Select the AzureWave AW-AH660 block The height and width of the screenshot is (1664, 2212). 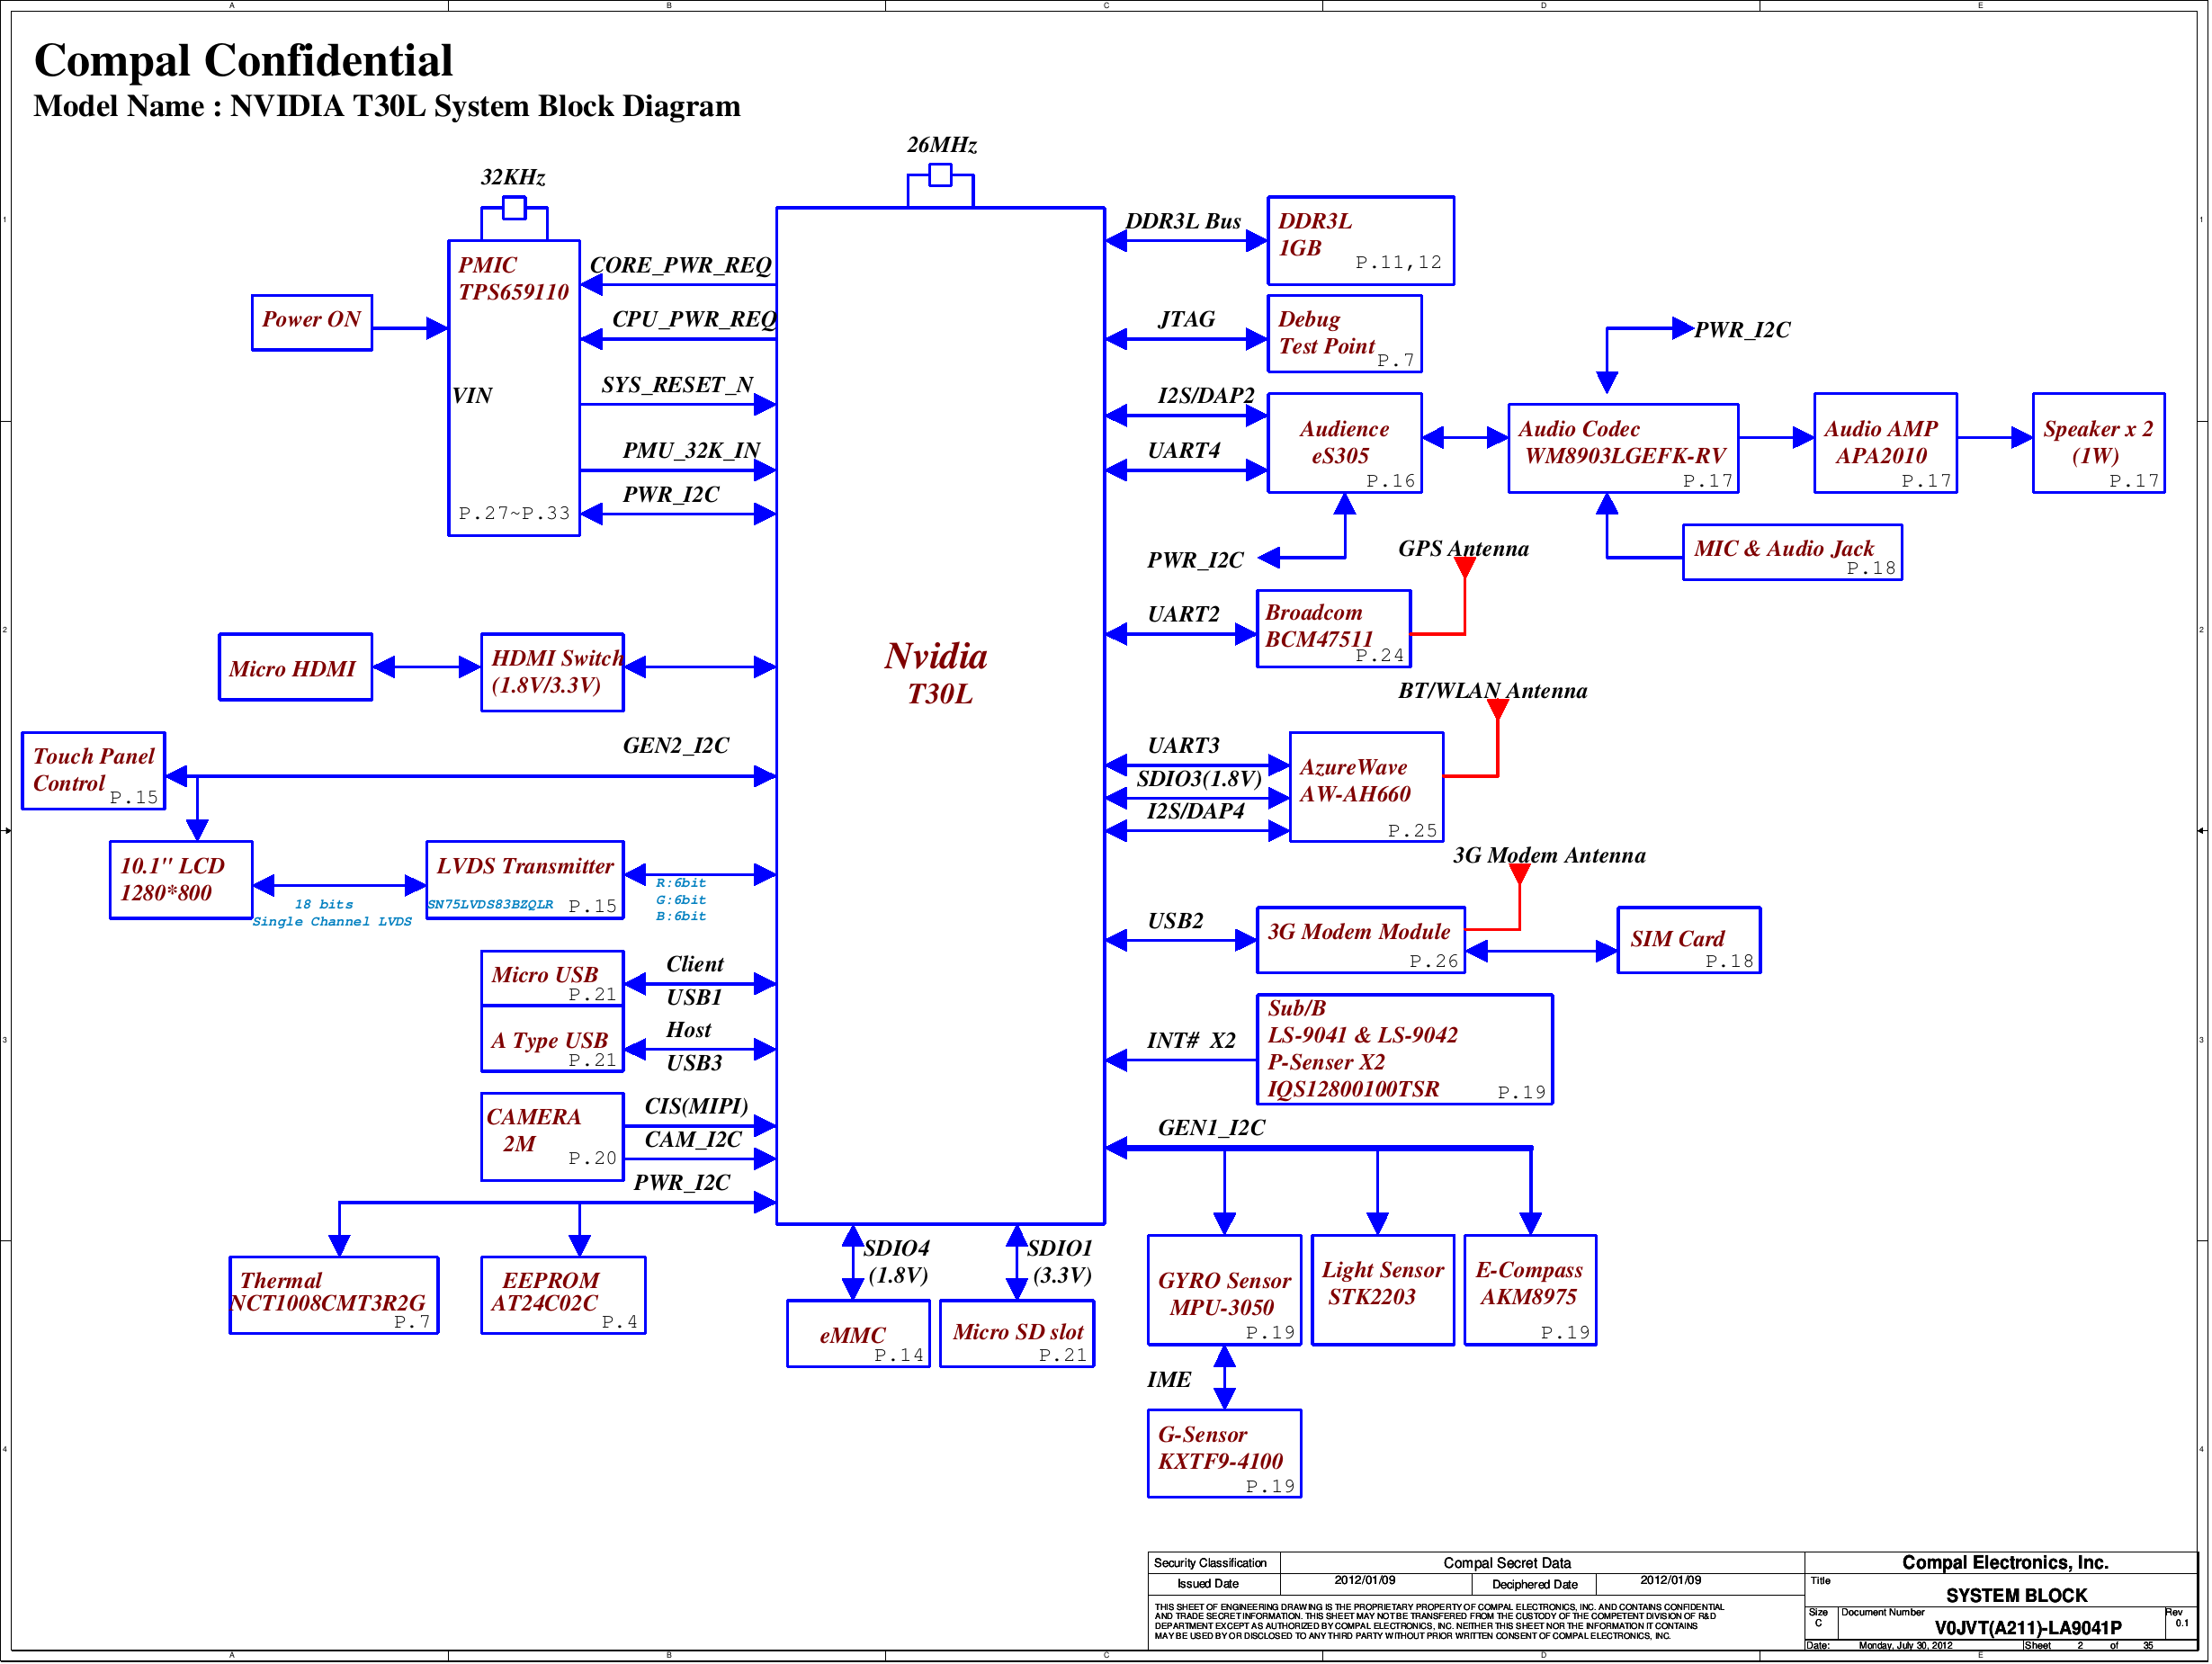click(x=1366, y=787)
